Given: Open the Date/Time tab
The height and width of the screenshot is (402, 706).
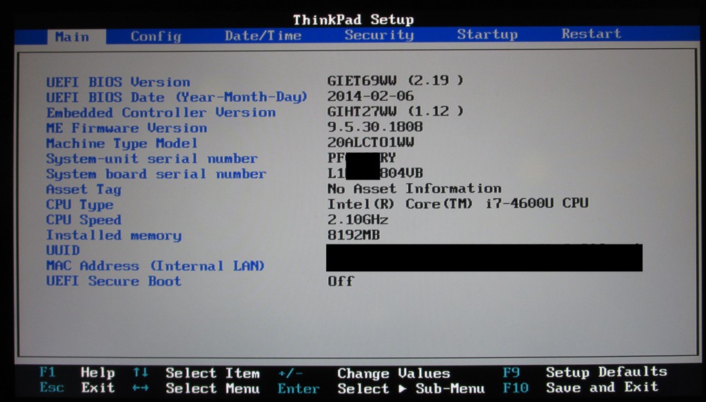Looking at the screenshot, I should pyautogui.click(x=263, y=36).
